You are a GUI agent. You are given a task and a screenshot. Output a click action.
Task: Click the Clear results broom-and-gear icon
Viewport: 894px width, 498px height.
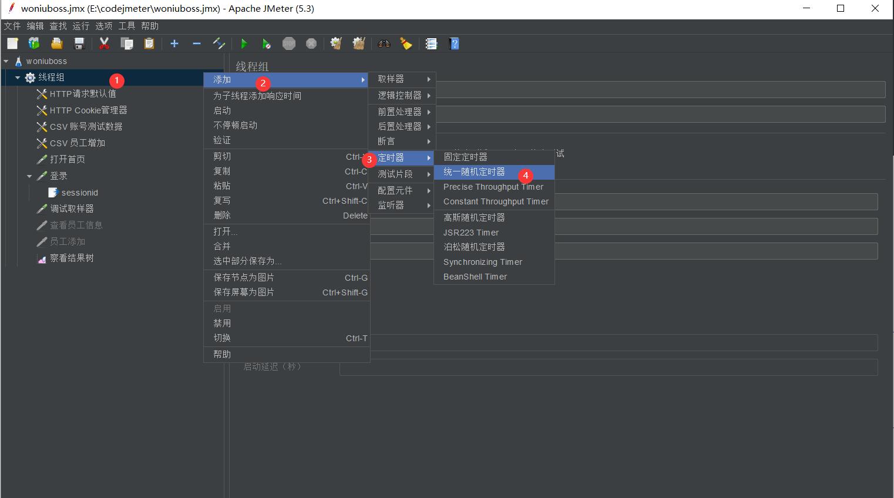click(x=336, y=43)
